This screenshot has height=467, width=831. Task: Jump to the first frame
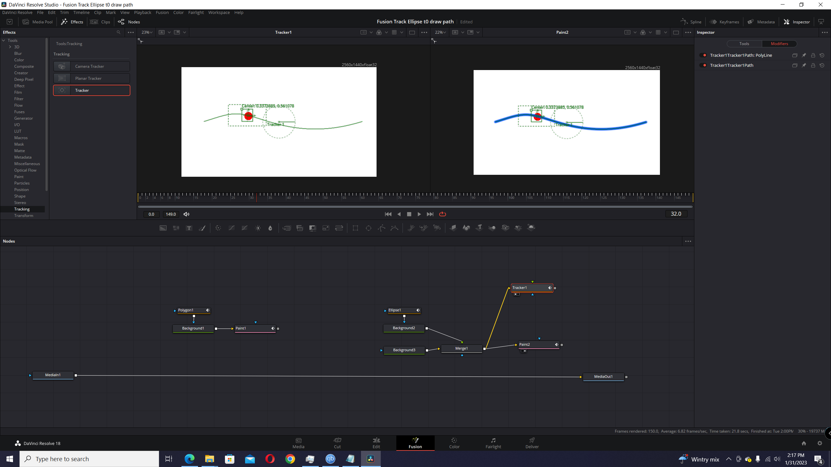(x=388, y=214)
